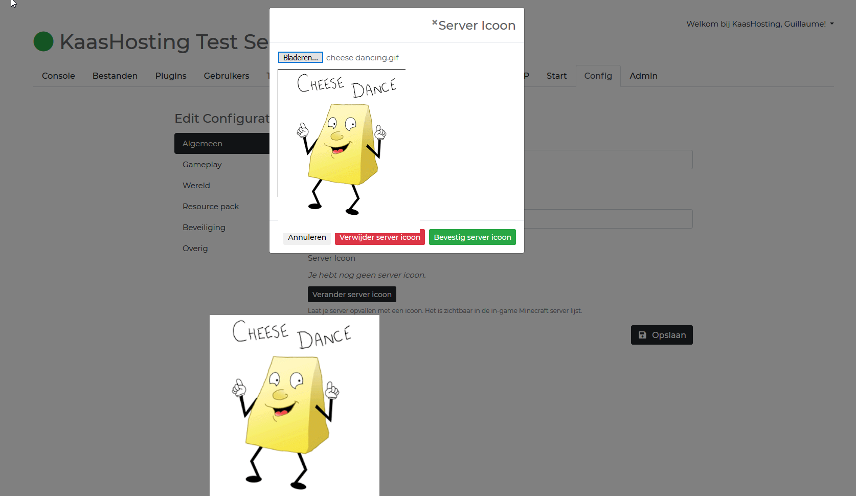Click the green server status circle icon
Image resolution: width=856 pixels, height=496 pixels.
[43, 41]
